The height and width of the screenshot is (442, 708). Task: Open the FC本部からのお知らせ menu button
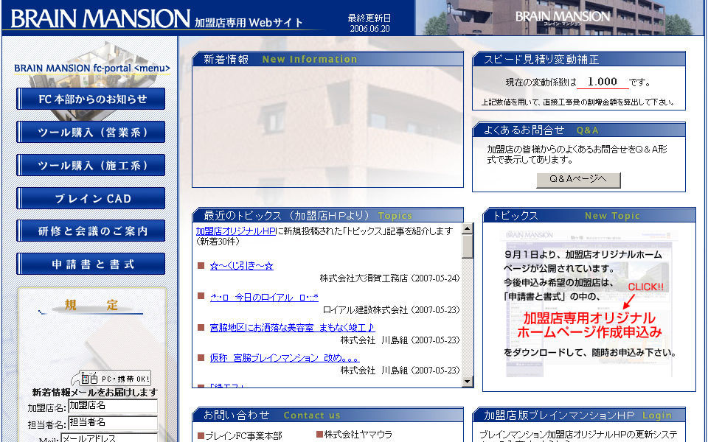tap(91, 99)
